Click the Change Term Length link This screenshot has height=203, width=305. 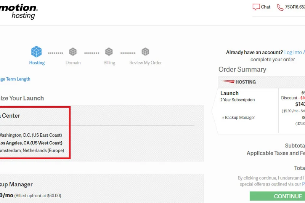pos(15,79)
